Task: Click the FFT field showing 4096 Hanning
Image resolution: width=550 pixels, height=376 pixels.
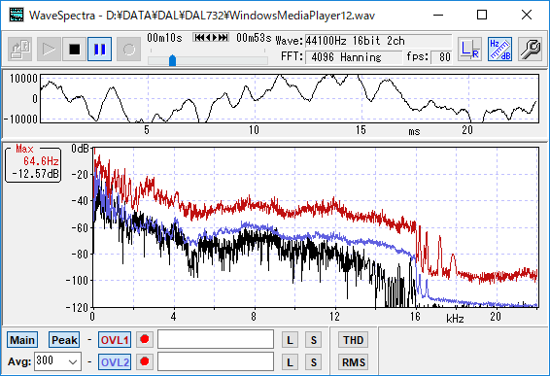Action: point(354,57)
